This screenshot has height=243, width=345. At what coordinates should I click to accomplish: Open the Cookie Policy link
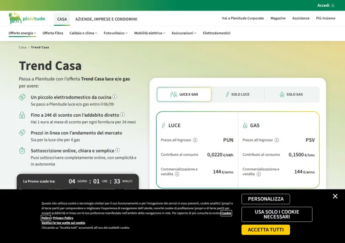[x=226, y=213]
